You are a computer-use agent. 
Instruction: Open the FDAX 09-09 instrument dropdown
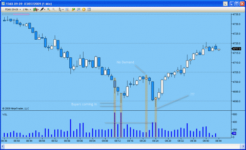13,9
